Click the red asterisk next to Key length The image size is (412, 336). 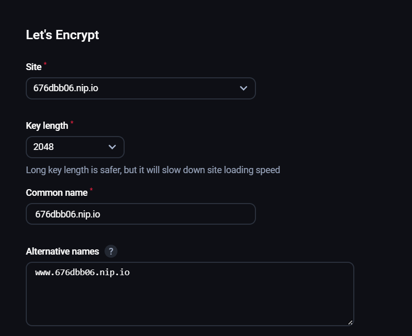[x=72, y=123]
